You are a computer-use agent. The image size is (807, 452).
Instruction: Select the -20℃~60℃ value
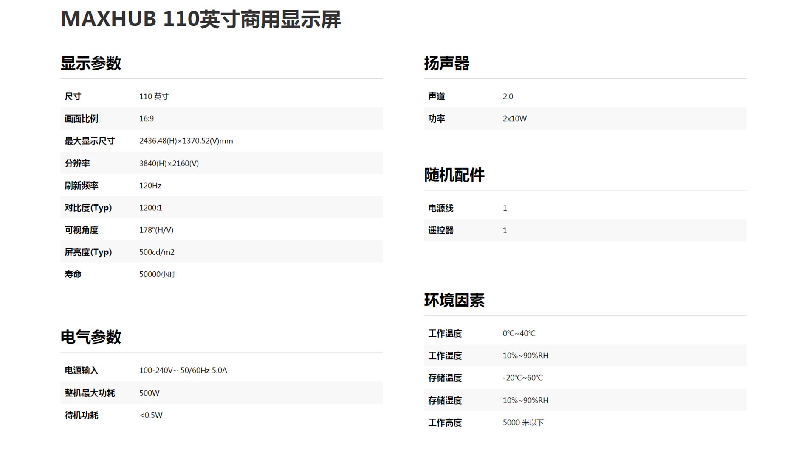[523, 378]
